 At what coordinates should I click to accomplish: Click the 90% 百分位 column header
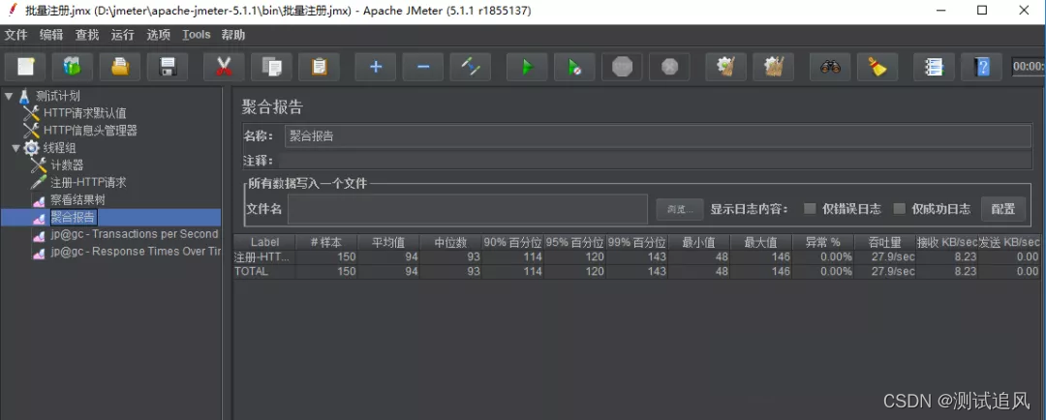coord(513,242)
